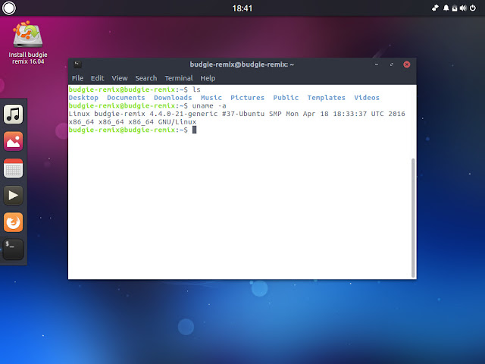Viewport: 485px width, 364px height.
Task: Click the Videos directory name
Action: (x=367, y=98)
